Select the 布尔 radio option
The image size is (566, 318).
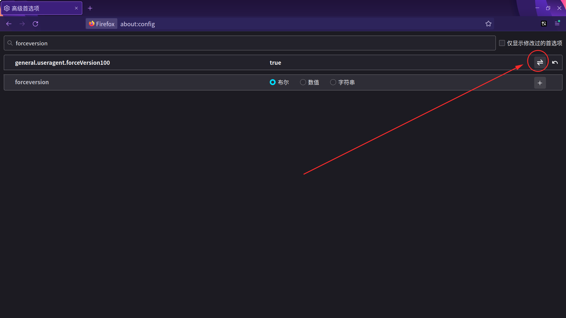[273, 82]
